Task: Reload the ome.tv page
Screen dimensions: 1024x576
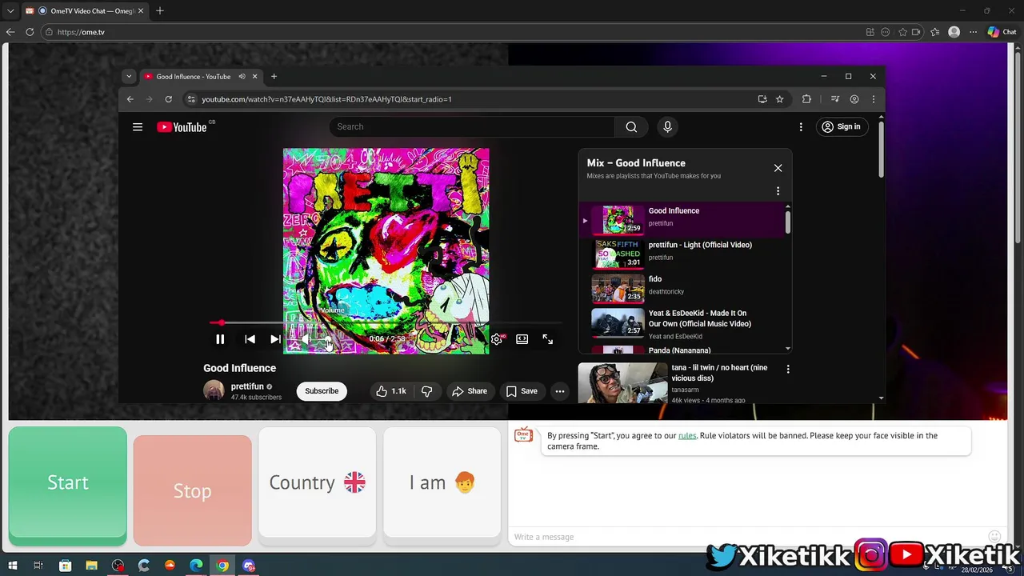Action: coord(30,32)
